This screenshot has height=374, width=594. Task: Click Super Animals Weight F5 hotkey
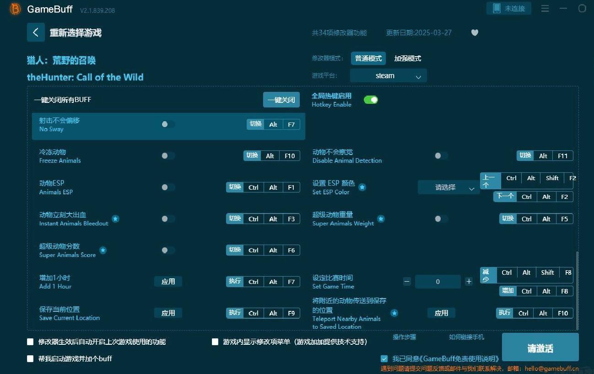tap(564, 219)
